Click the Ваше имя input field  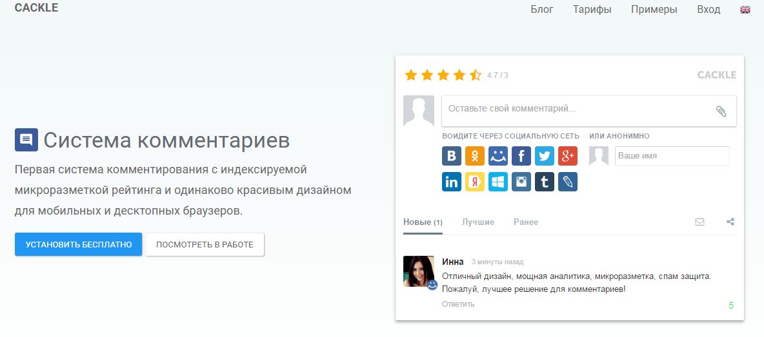point(672,156)
